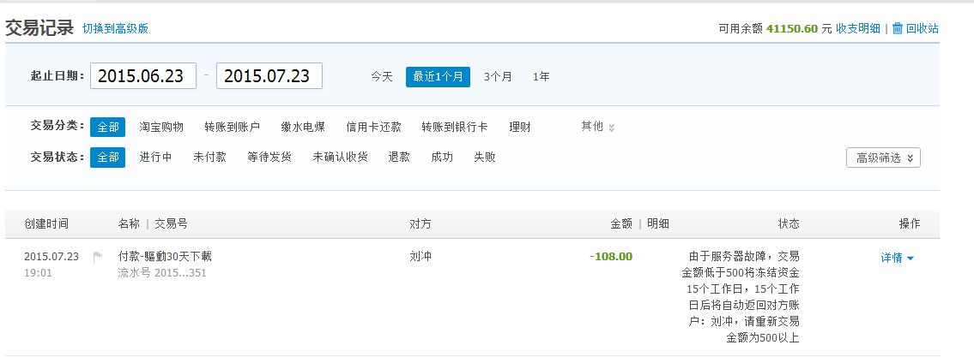974x357 pixels.
Task: Click the end date field 2015.07.23
Action: (x=269, y=76)
